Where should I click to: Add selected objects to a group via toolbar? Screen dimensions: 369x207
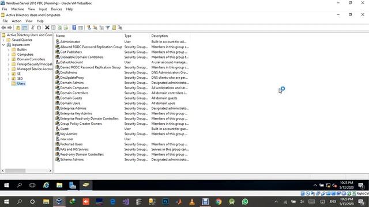(120, 28)
